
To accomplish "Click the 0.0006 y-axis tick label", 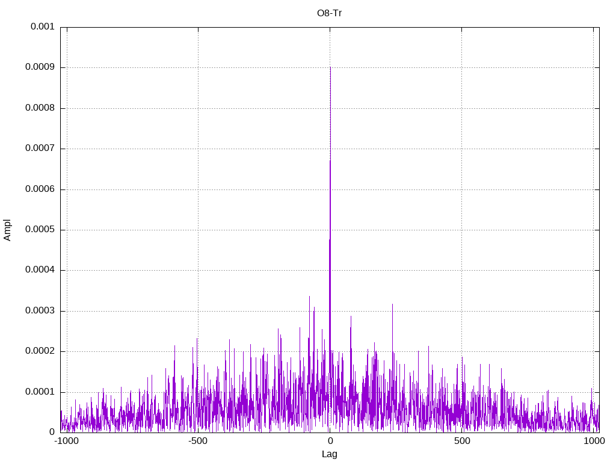I will (40, 189).
